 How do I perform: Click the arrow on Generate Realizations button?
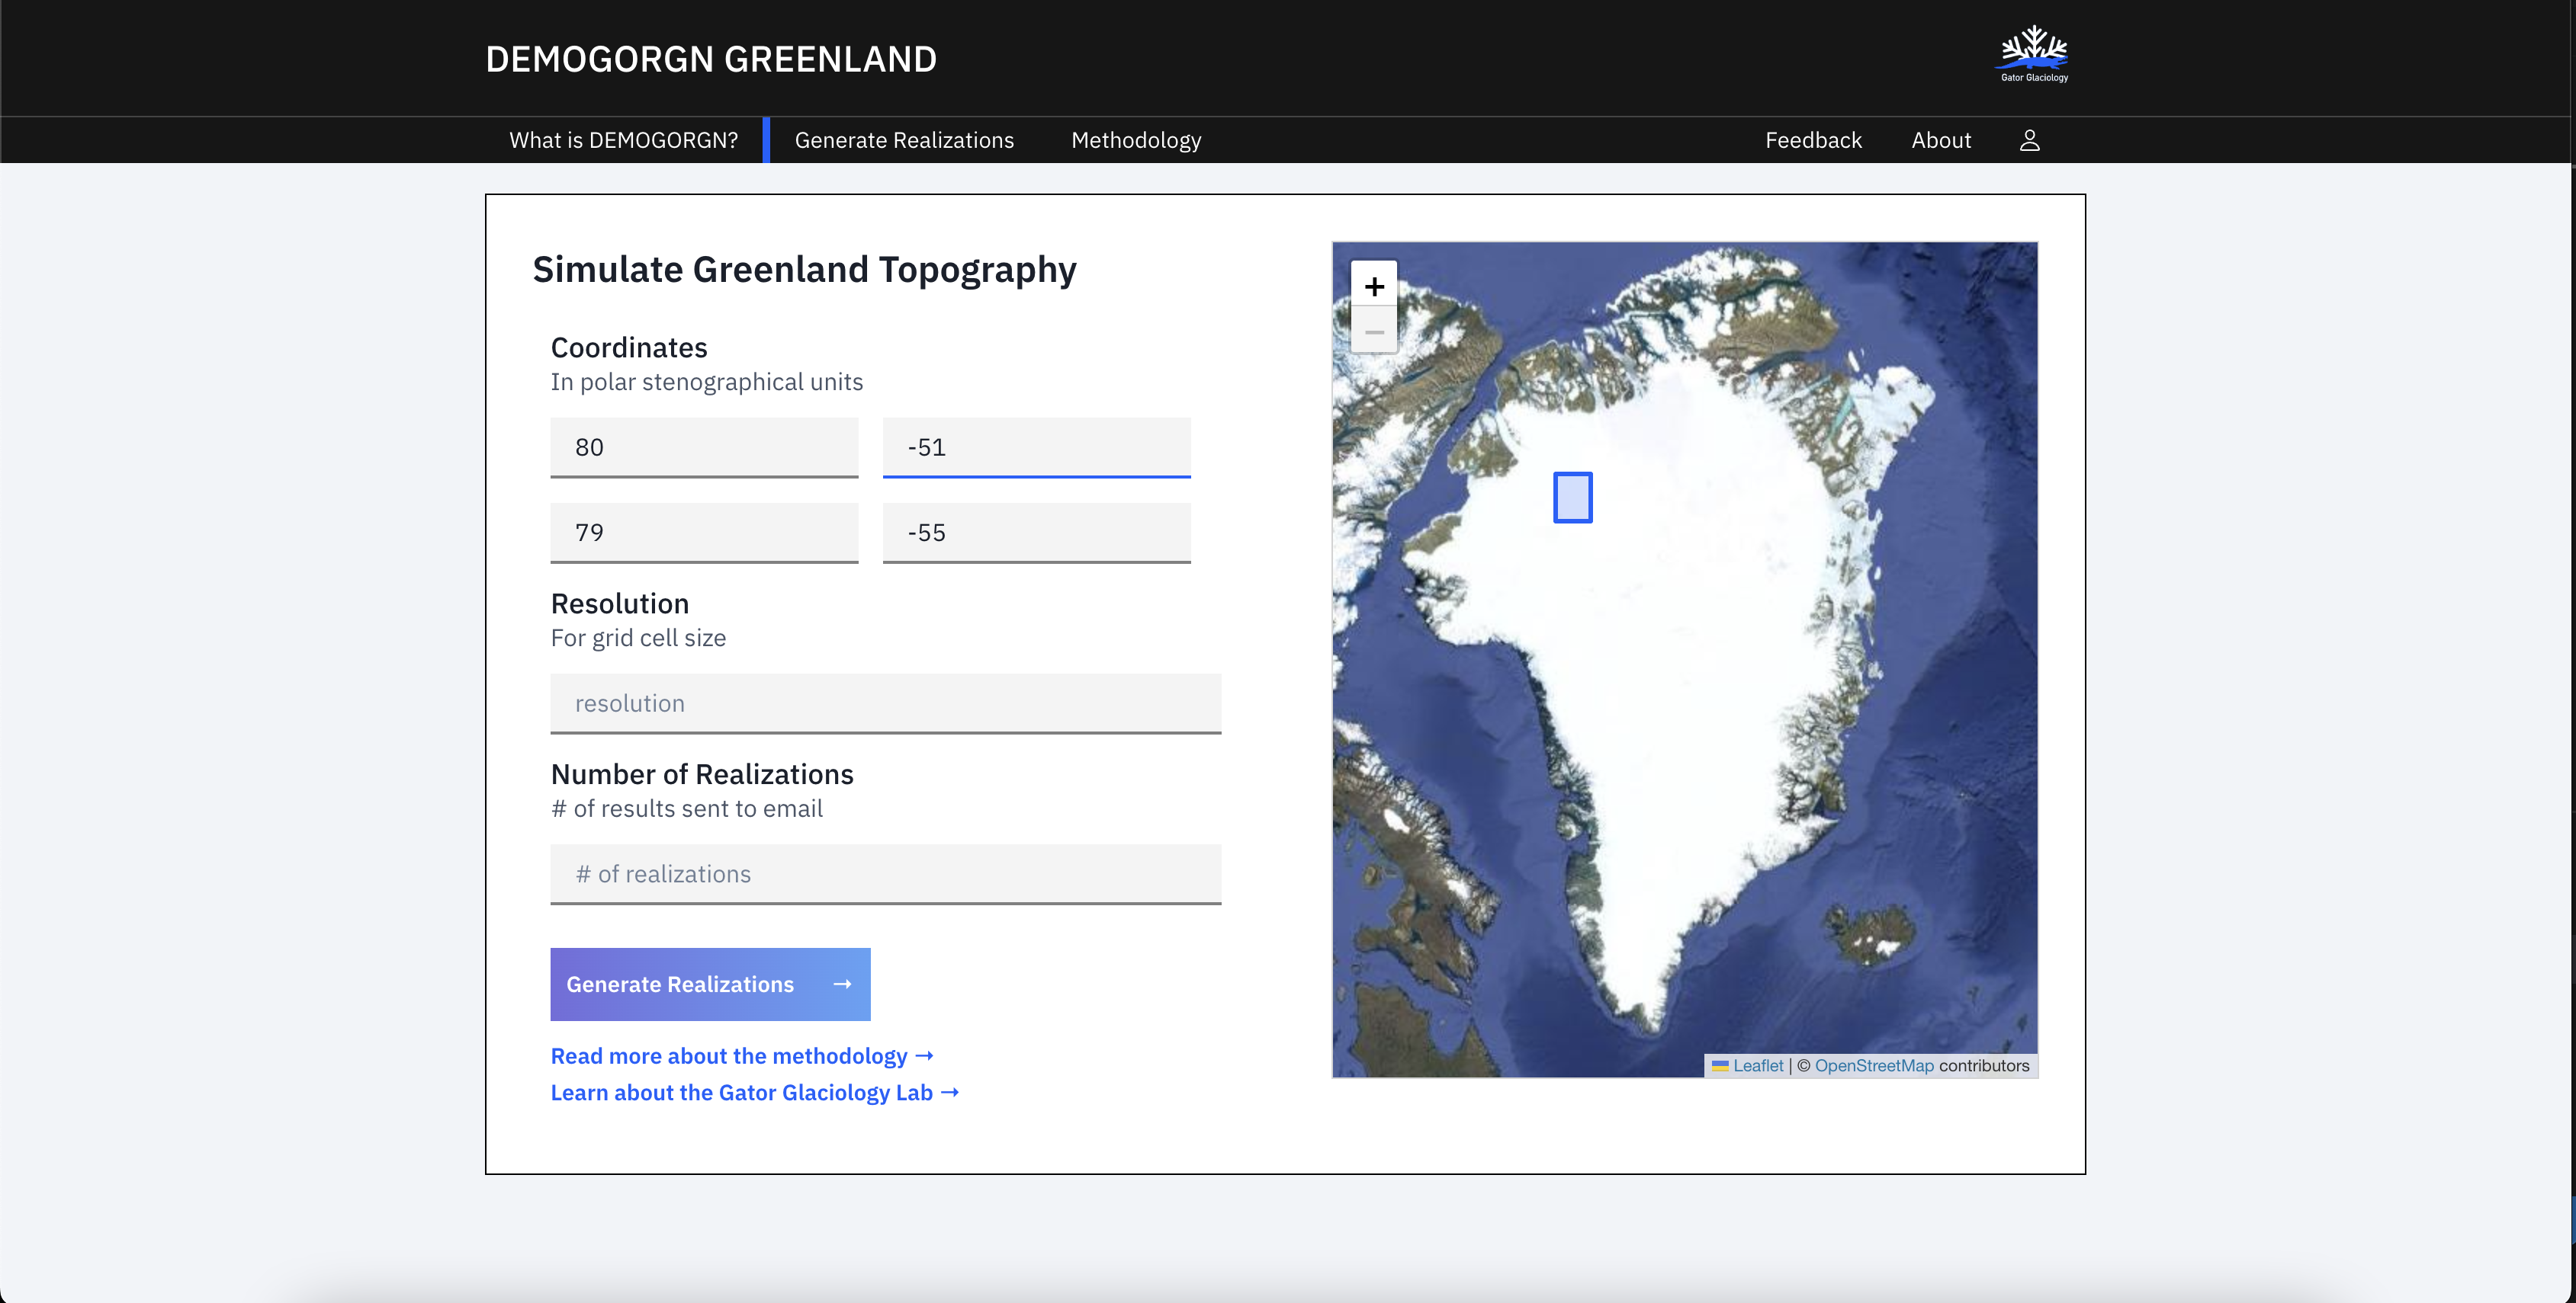tap(842, 984)
